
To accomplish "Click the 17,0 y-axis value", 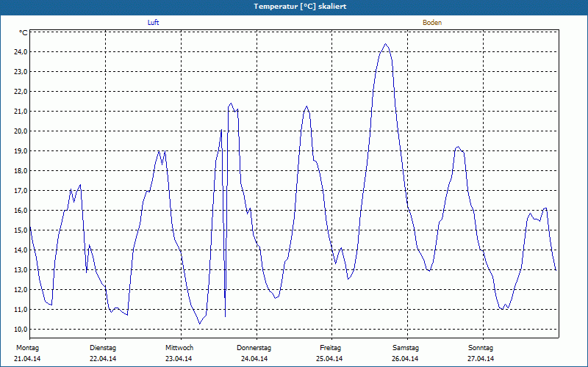I will pos(21,191).
